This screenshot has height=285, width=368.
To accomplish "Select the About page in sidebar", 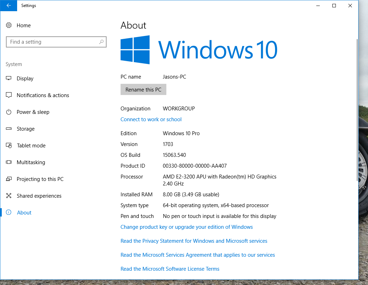I will (24, 213).
